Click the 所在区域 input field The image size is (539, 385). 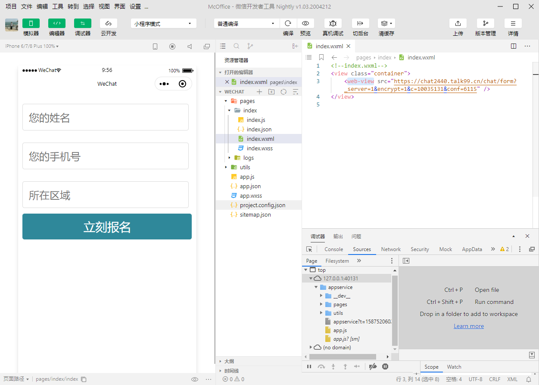[106, 195]
